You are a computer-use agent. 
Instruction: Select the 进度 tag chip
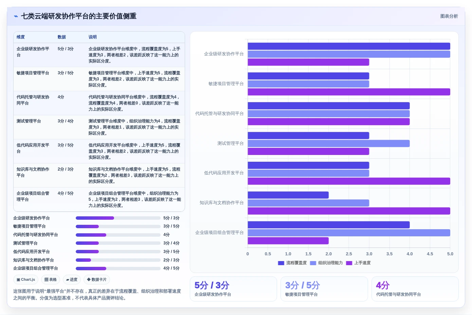tap(72, 280)
